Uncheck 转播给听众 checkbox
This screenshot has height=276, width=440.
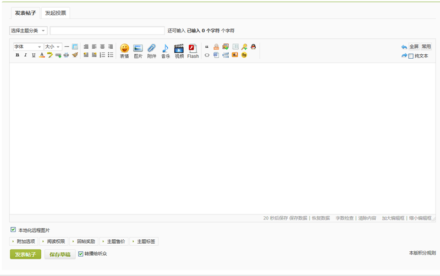81,254
